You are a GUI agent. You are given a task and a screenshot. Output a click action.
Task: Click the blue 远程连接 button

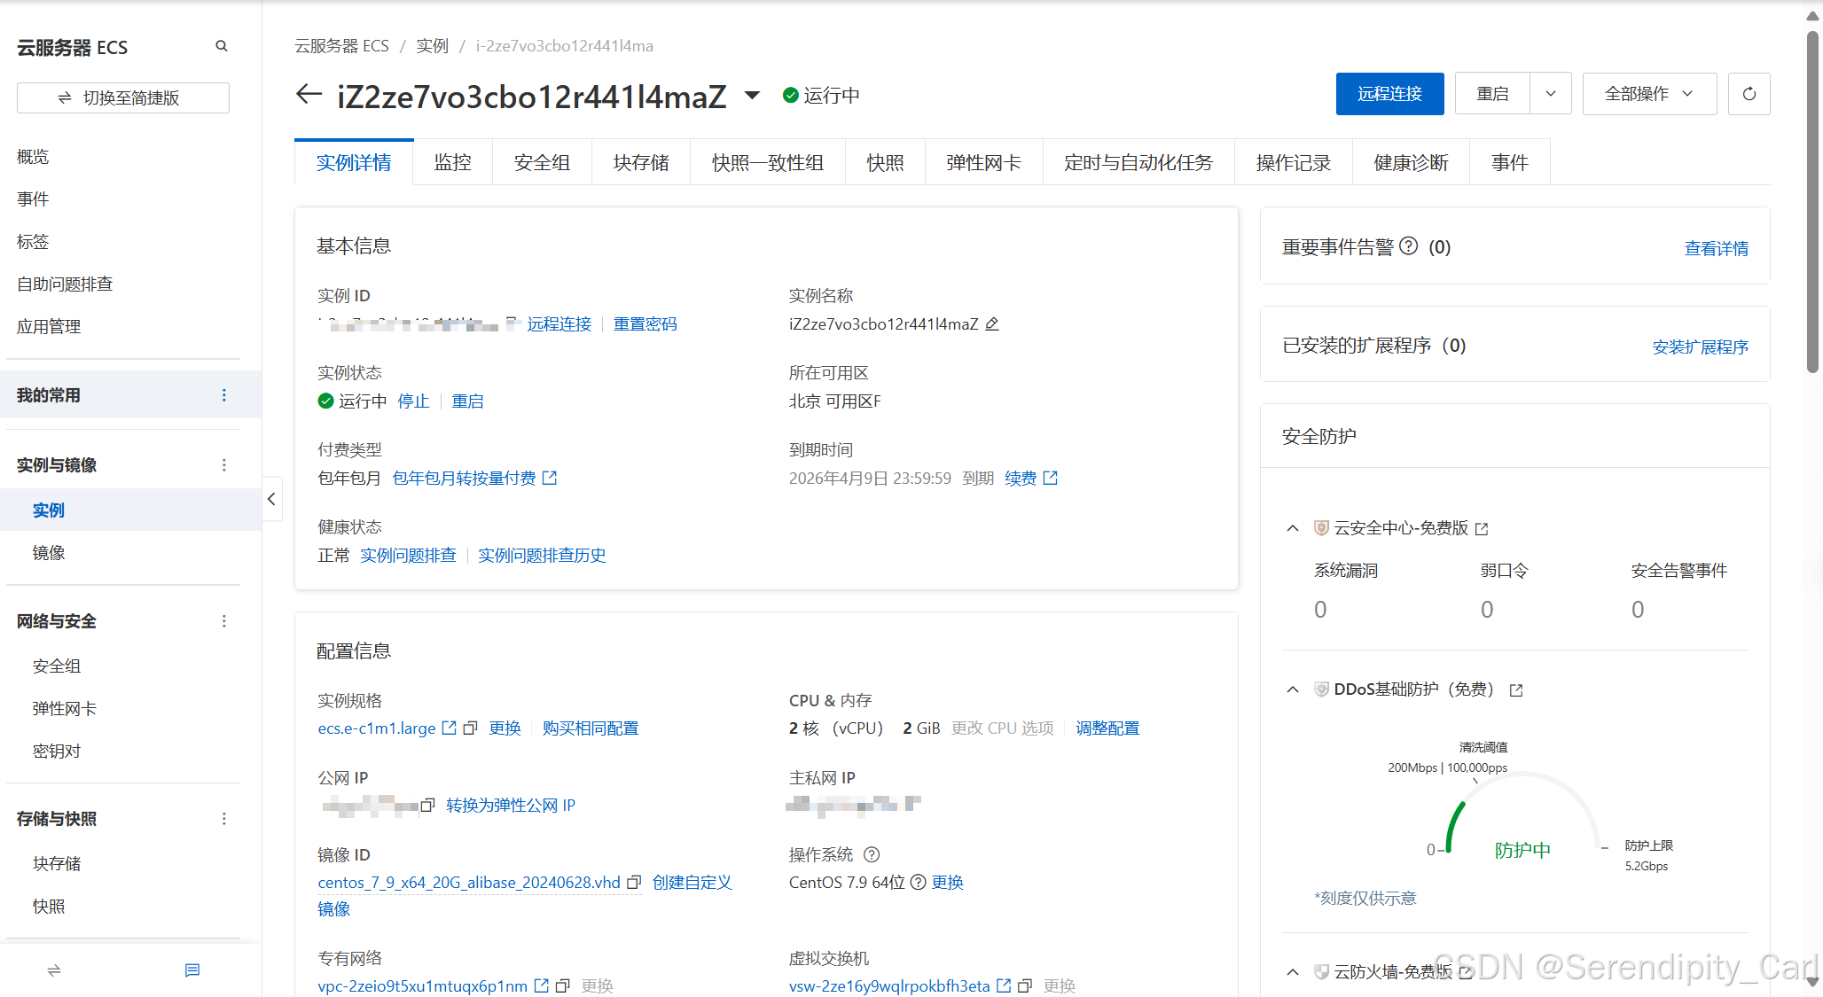1389,94
